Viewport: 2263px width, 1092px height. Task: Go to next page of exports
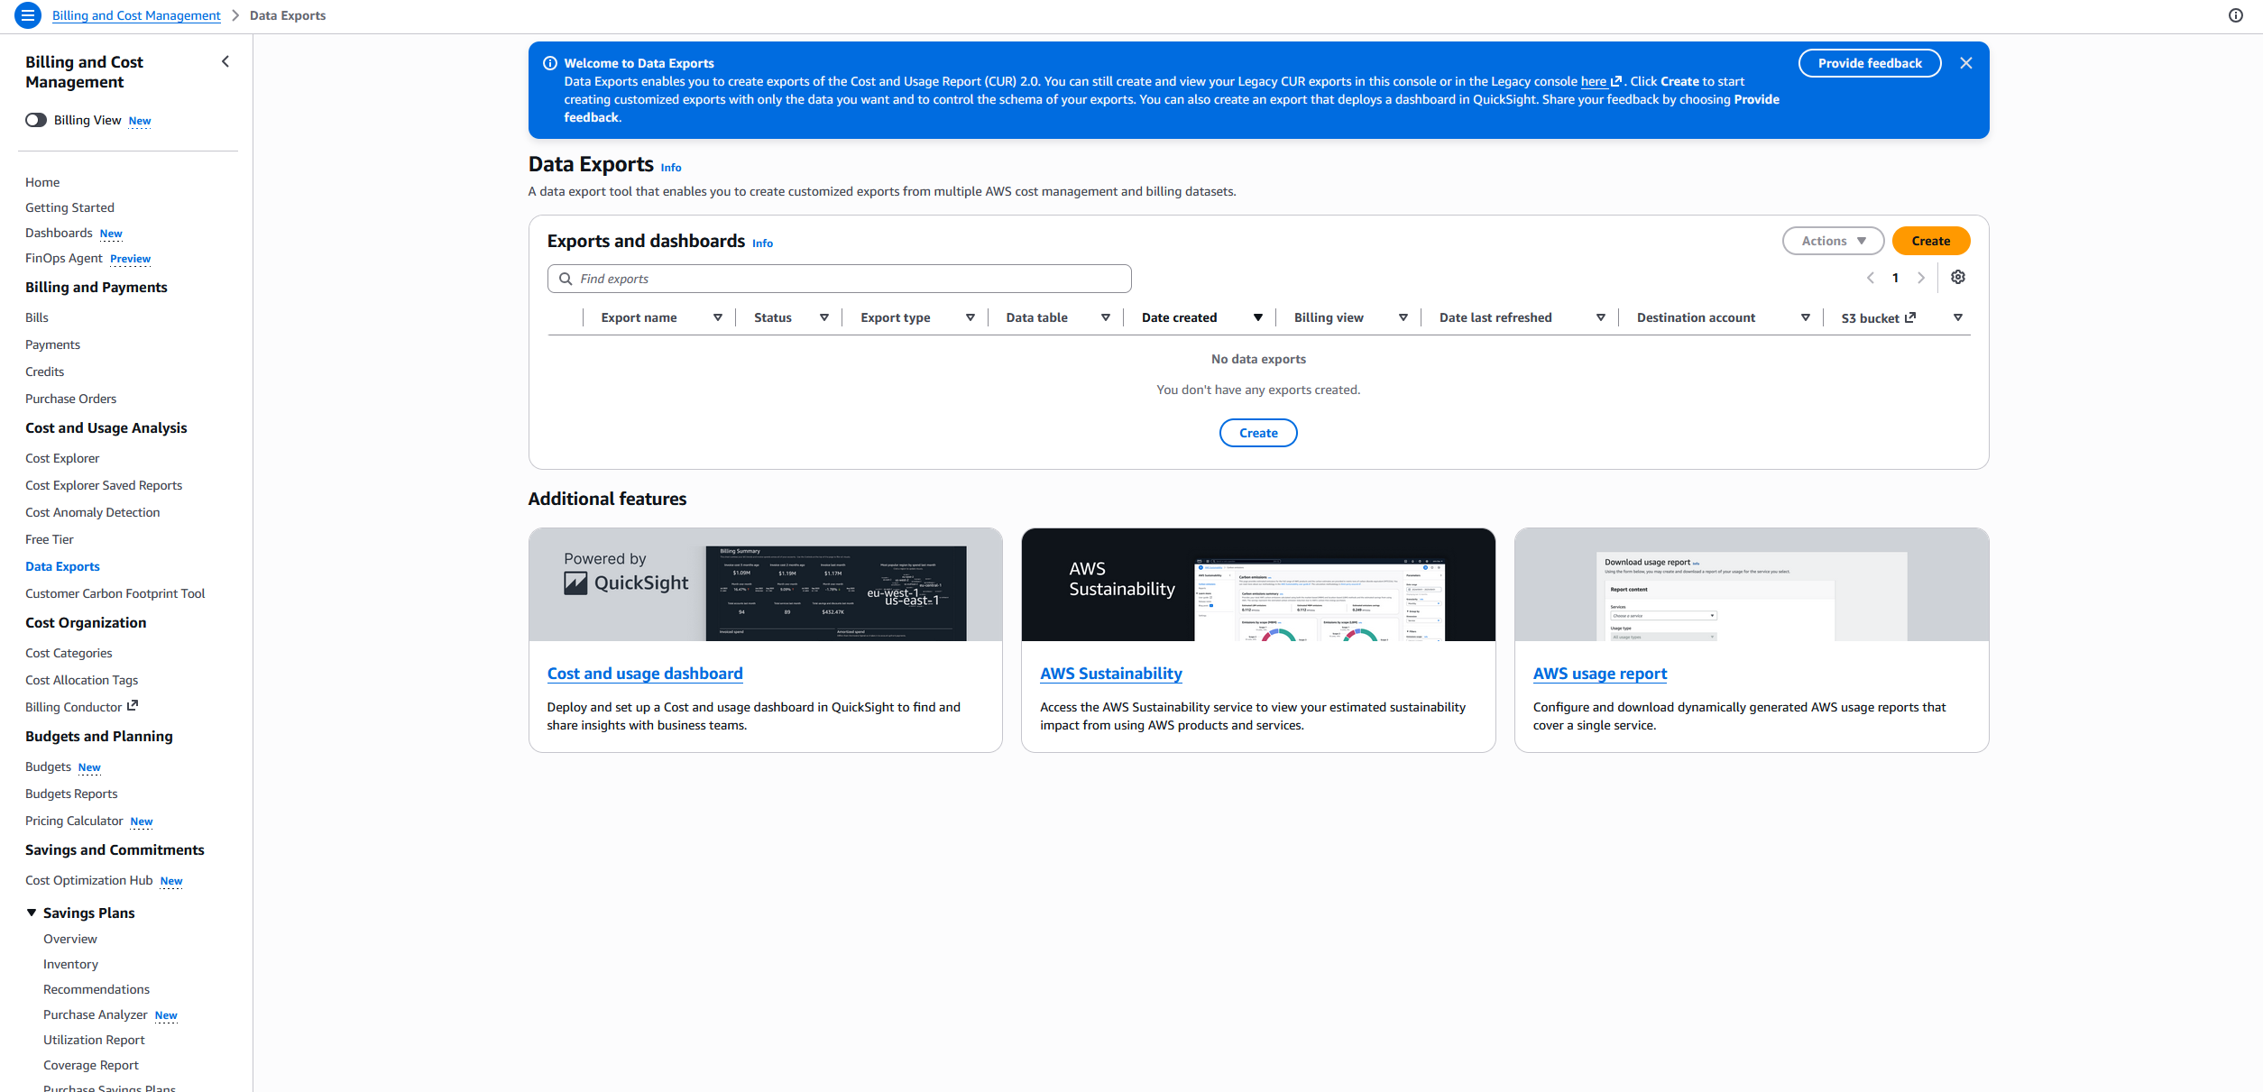[1921, 278]
